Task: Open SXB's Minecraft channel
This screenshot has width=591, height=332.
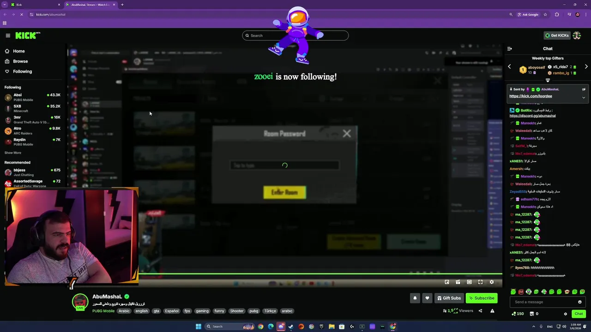Action: (32, 108)
